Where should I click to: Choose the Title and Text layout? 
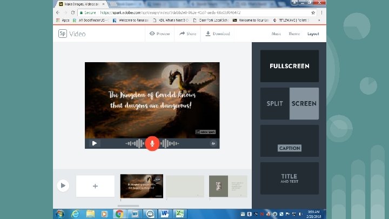pos(290,178)
